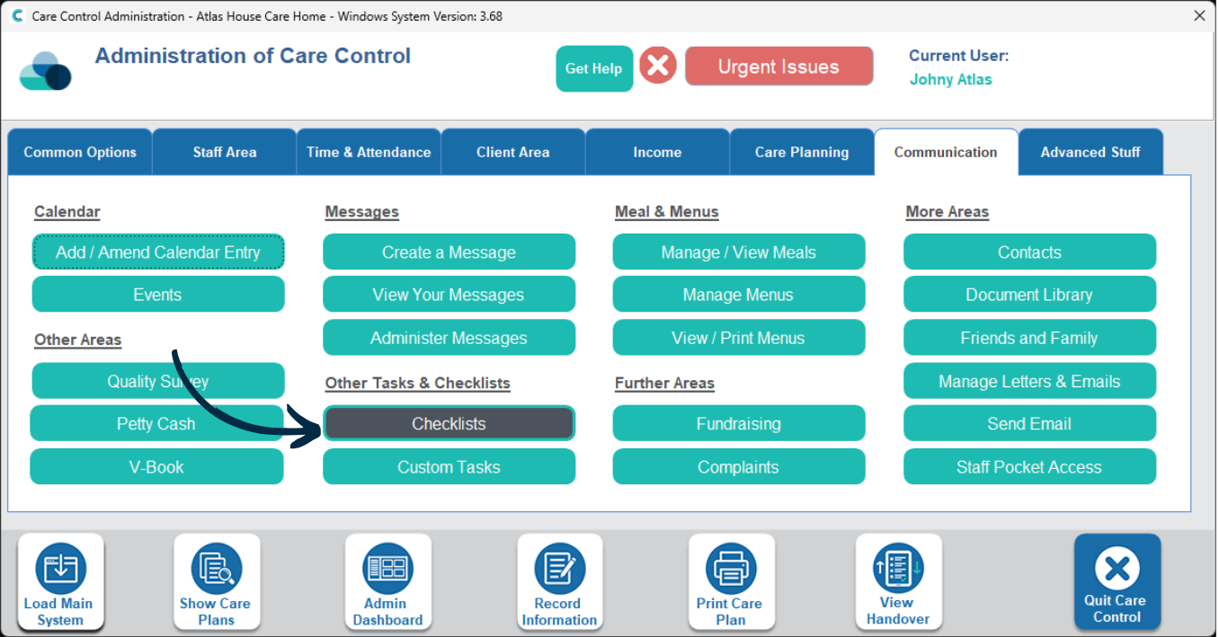Open the Urgent Issues button
The width and height of the screenshot is (1219, 637).
pyautogui.click(x=779, y=66)
